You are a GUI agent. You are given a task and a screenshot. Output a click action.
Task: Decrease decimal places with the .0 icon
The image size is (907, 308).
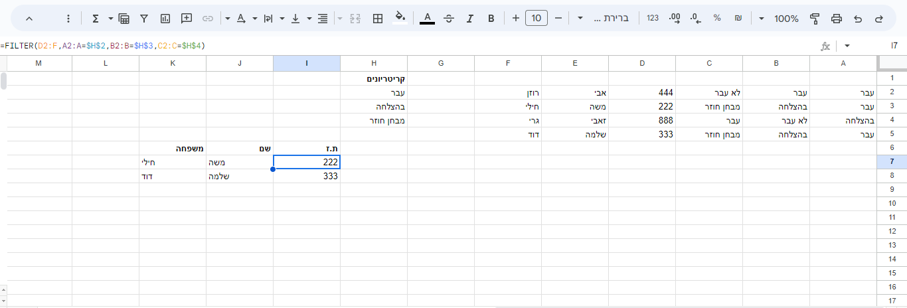696,19
